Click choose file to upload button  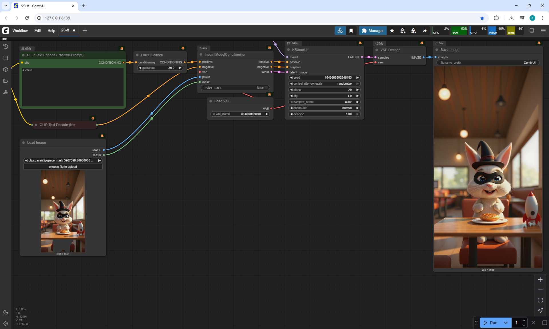pos(63,167)
